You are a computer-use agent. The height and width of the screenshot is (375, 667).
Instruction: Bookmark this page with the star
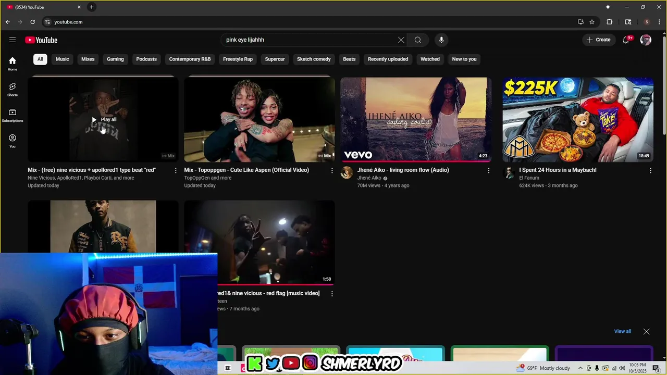pyautogui.click(x=592, y=22)
